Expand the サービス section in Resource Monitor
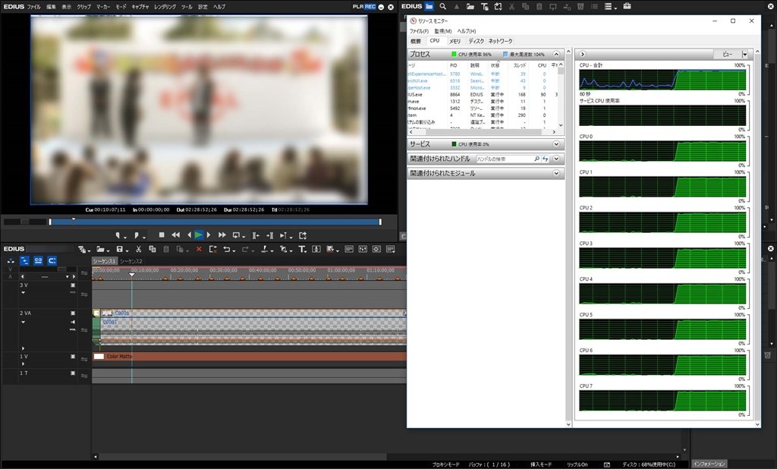The height and width of the screenshot is (469, 777). pos(556,144)
